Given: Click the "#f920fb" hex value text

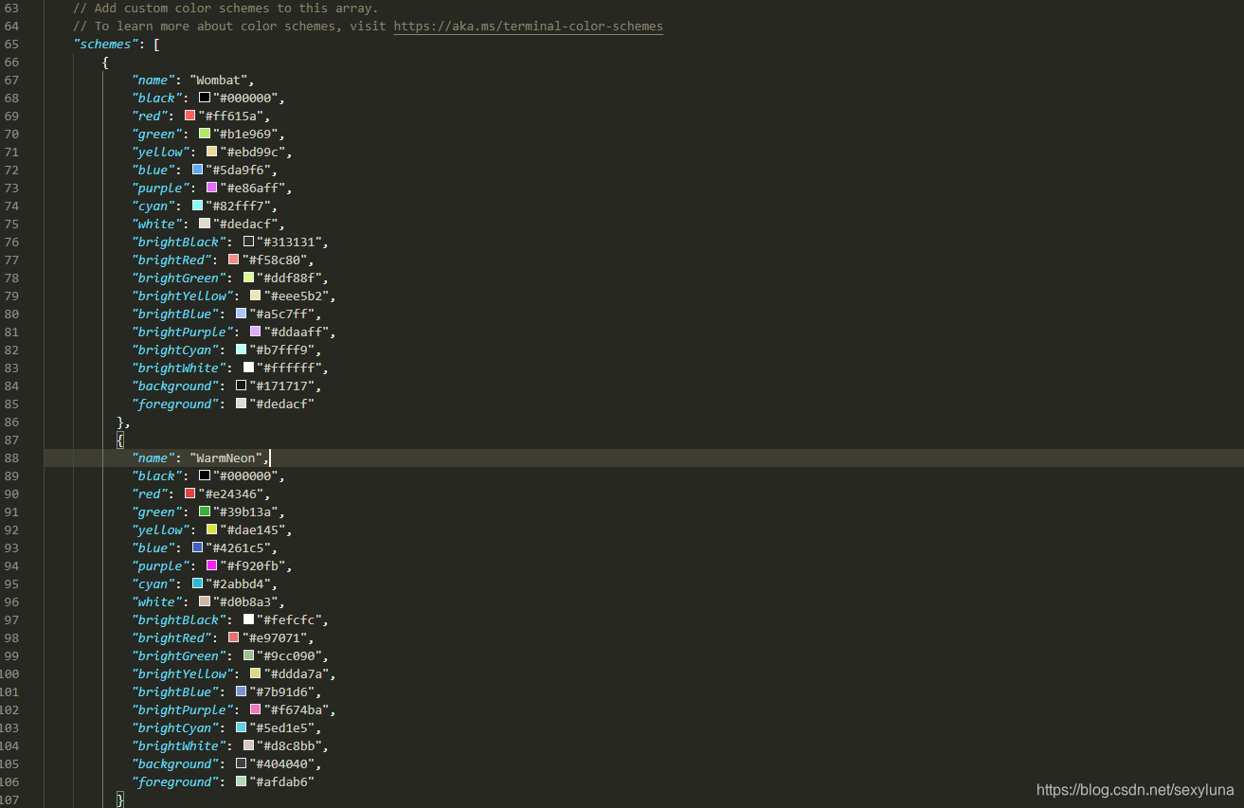Looking at the screenshot, I should [x=252, y=566].
